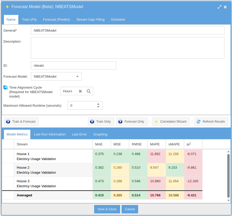Open cycle search with magnifier icon
Screen dimensions: 232x216
click(x=88, y=91)
